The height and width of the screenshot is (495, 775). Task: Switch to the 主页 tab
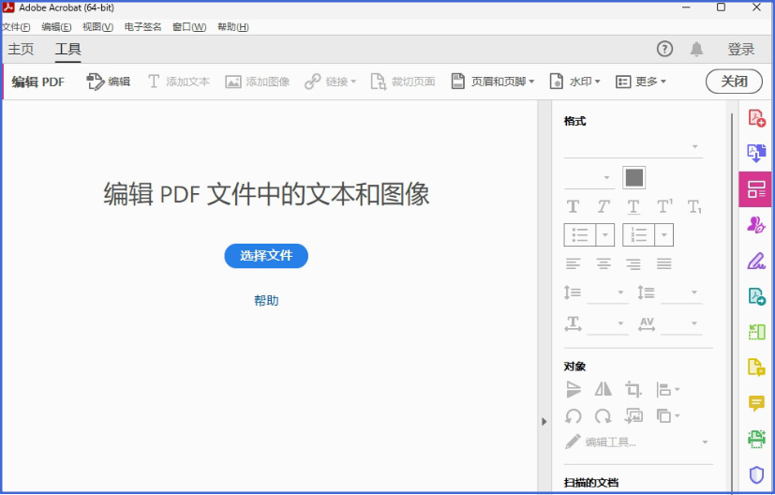coord(21,49)
